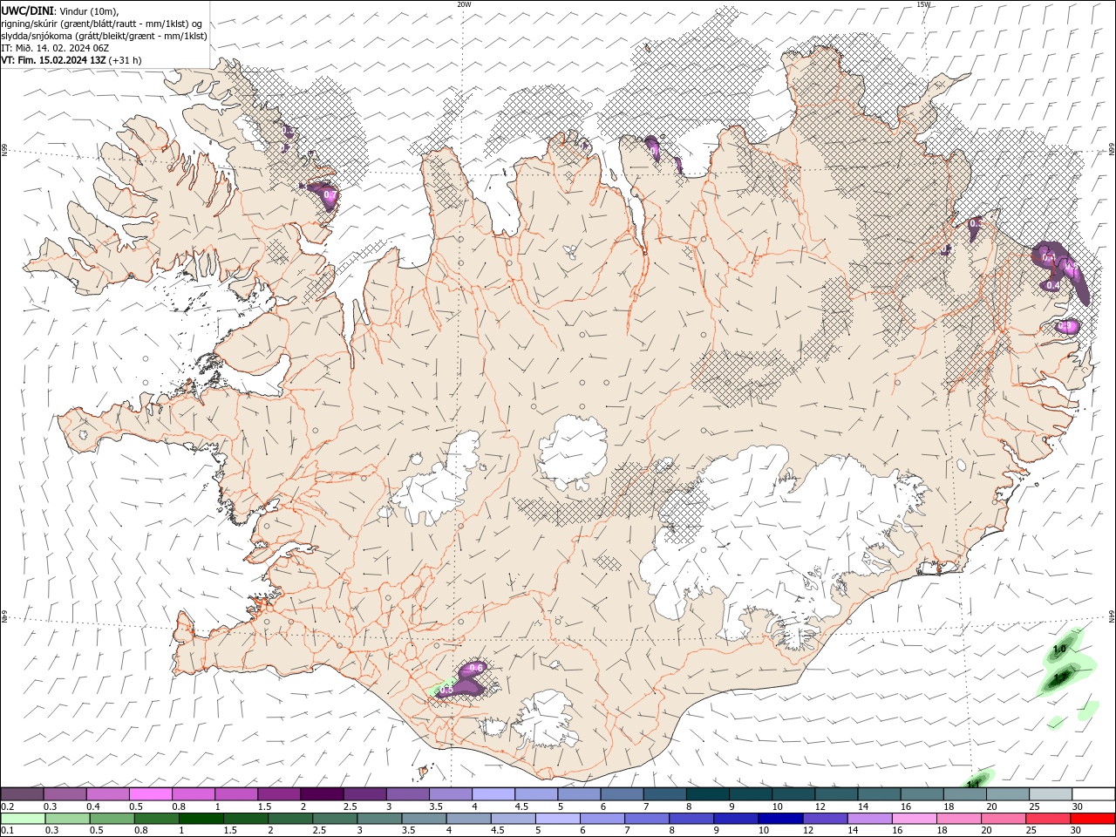Pick the 7 blue swatch in lower legend row
The image size is (1116, 837).
[x=647, y=819]
